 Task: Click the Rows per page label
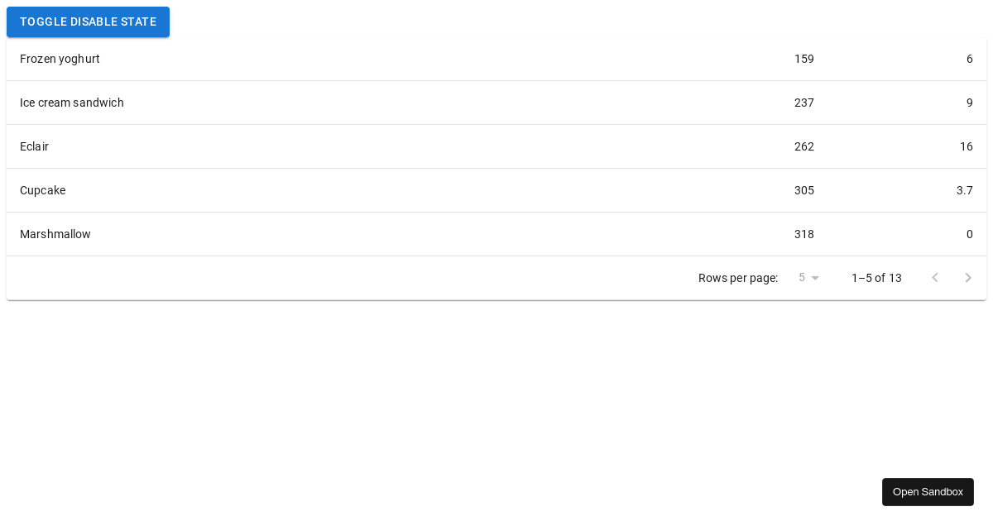click(x=738, y=278)
